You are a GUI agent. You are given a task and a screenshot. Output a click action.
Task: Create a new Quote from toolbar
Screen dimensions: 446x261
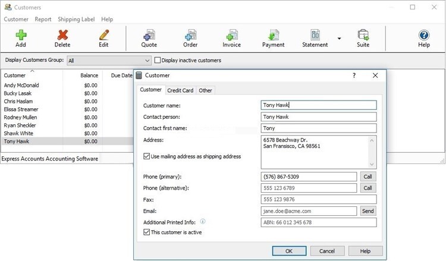pos(149,35)
